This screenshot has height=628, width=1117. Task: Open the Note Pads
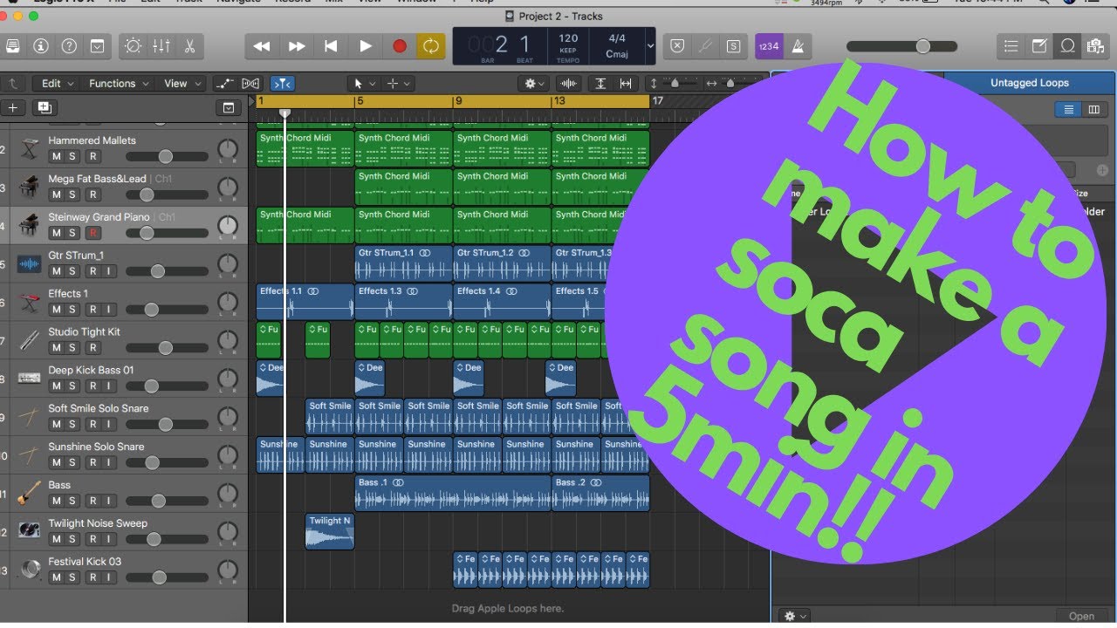(1039, 46)
